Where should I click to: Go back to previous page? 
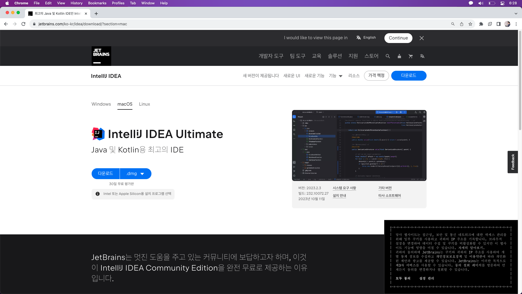[6, 24]
